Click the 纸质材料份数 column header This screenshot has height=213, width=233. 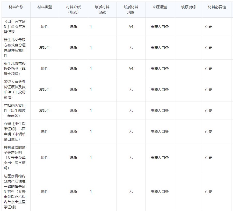coord(102,10)
